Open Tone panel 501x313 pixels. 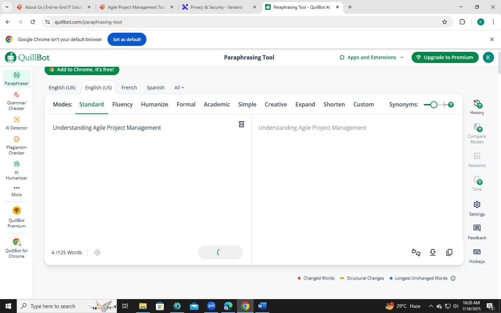click(x=477, y=183)
